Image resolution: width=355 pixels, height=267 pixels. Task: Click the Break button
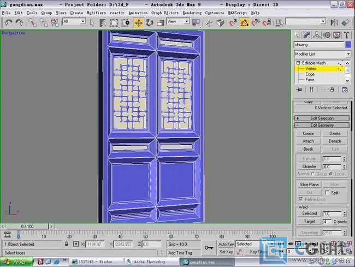308,149
